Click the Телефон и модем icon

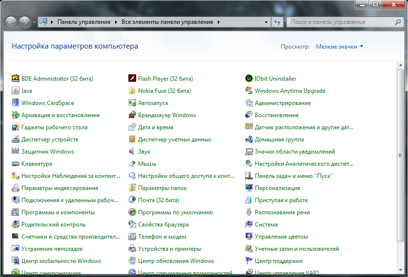pyautogui.click(x=132, y=237)
